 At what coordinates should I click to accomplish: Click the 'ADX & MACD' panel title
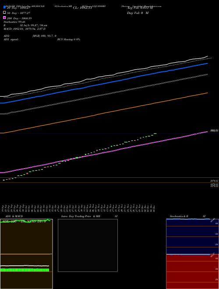tap(14, 216)
